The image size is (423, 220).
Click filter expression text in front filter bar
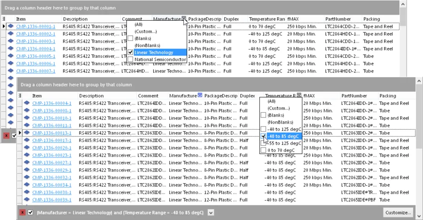[120, 212]
